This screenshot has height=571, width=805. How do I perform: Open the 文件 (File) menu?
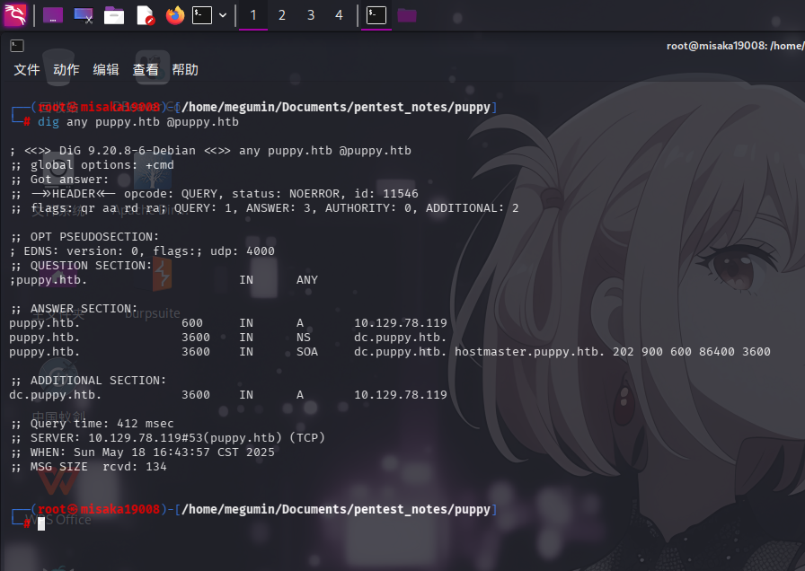point(27,70)
